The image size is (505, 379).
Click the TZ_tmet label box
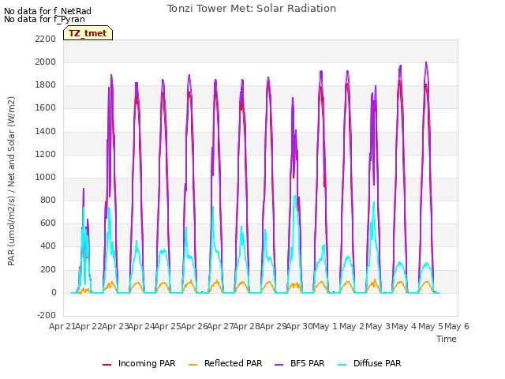[88, 33]
